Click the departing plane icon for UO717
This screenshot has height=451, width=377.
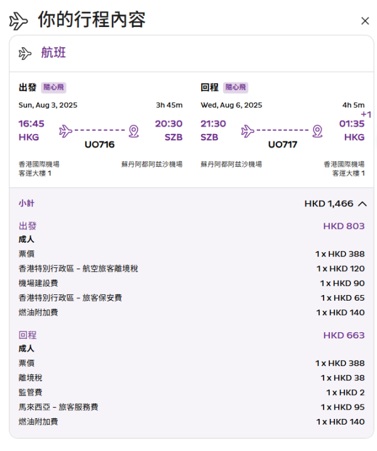tap(248, 131)
